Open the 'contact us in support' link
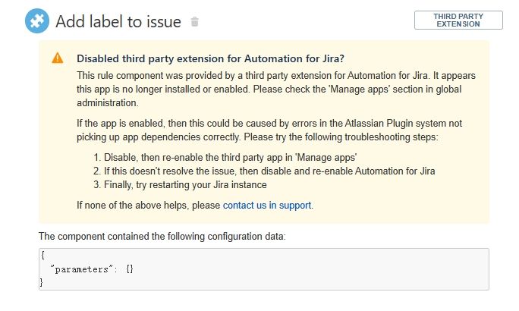Image resolution: width=519 pixels, height=311 pixels. (x=267, y=205)
